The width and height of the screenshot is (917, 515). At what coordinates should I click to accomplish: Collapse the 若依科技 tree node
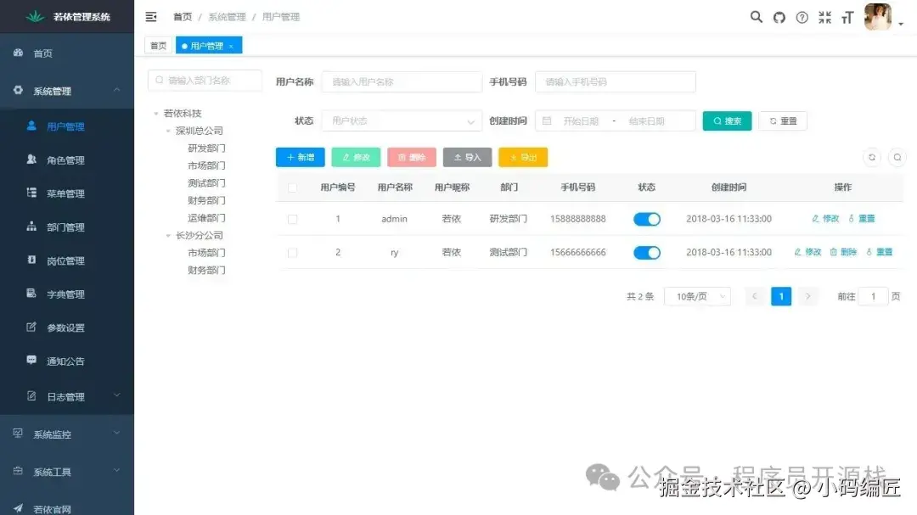point(156,114)
